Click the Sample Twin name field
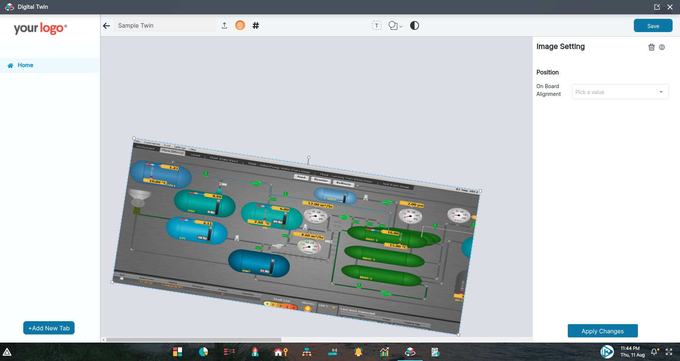Screen dimensions: 680x361 [x=164, y=25]
